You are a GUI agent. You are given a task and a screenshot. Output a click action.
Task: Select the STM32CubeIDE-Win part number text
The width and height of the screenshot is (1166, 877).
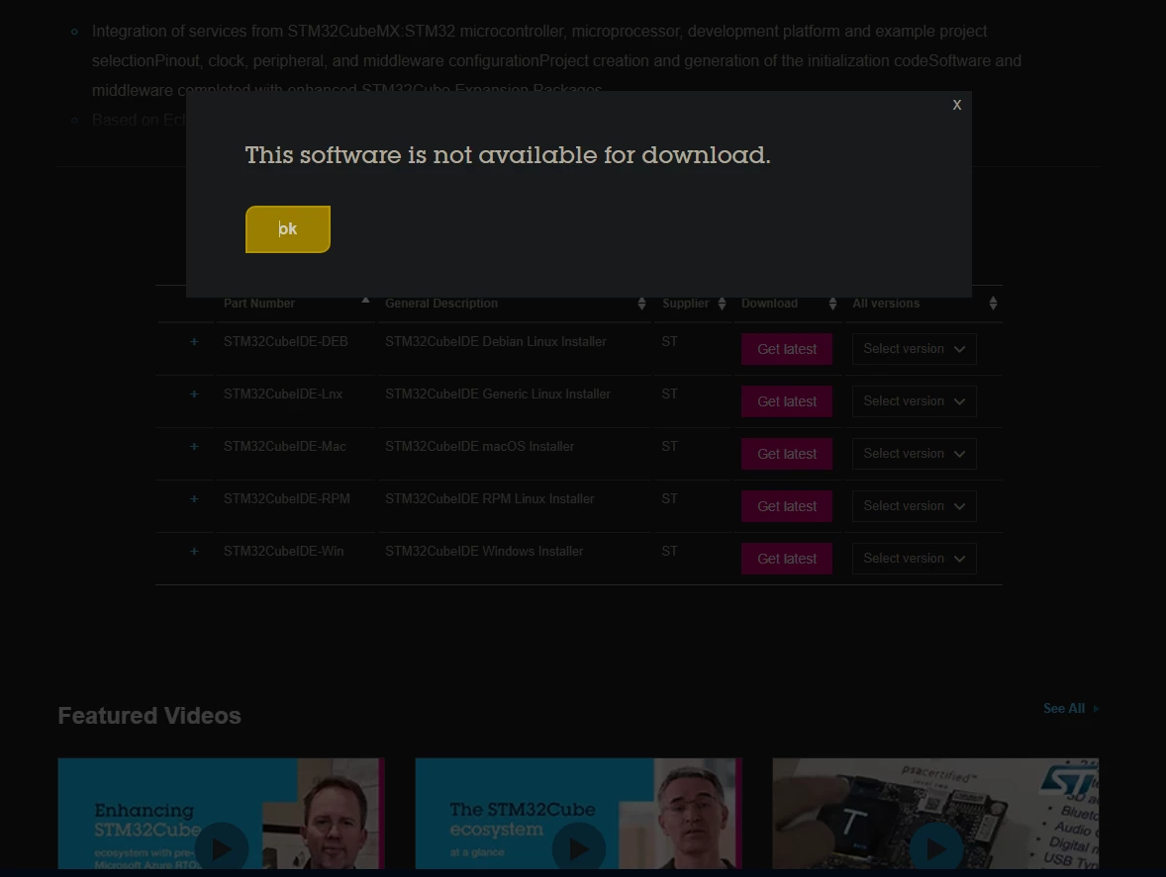[x=283, y=551]
